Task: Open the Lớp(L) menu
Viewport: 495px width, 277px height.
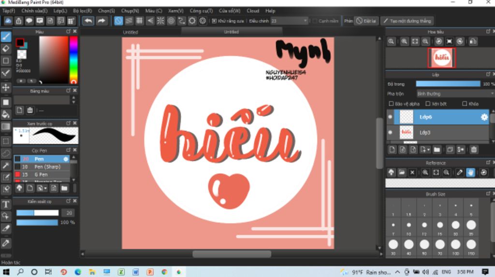Action: (60, 11)
